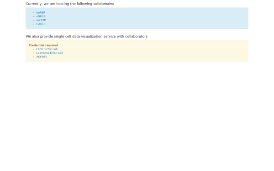The image size is (274, 171).
Task: Open Lawrence Erlich Lab link
Action: [x=50, y=53]
